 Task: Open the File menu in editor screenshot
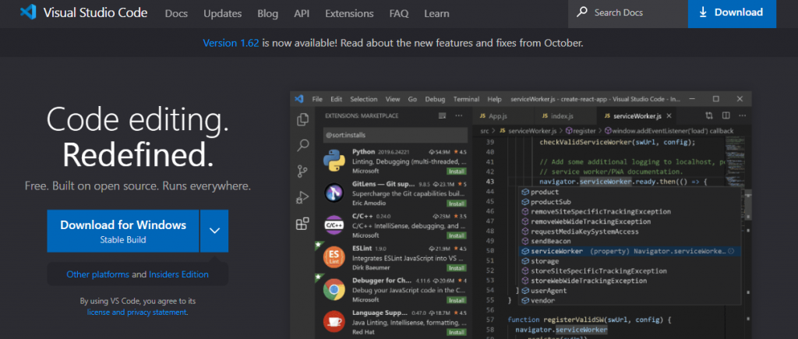coord(318,99)
